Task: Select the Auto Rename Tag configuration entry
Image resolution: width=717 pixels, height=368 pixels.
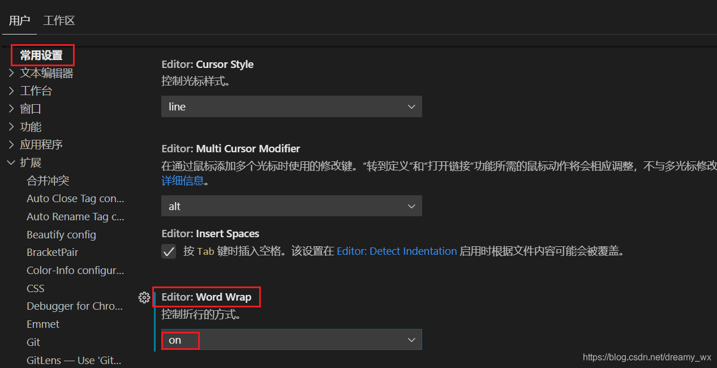Action: pyautogui.click(x=75, y=216)
